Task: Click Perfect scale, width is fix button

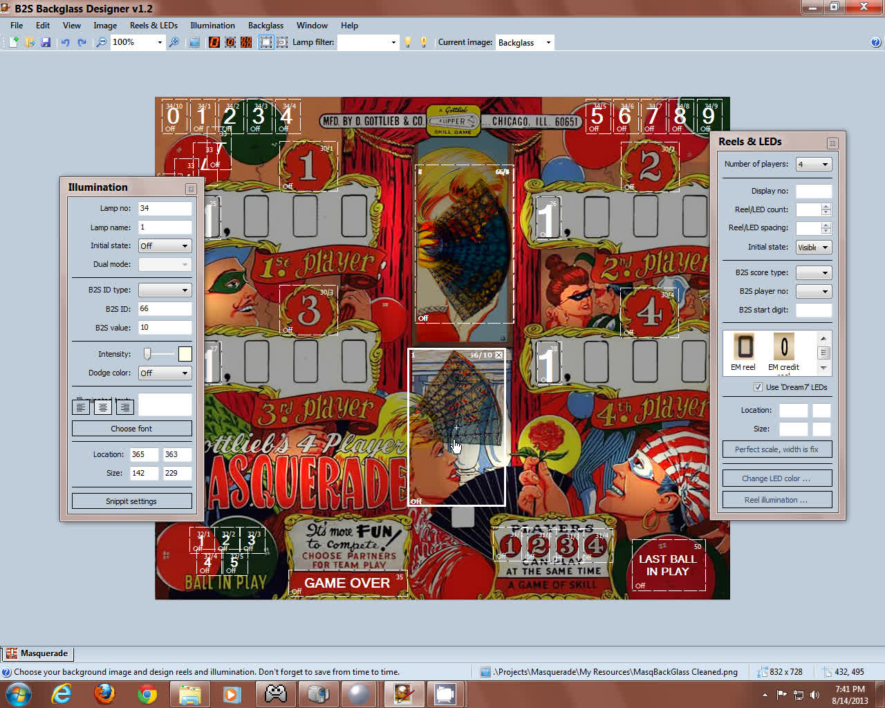Action: tap(776, 449)
